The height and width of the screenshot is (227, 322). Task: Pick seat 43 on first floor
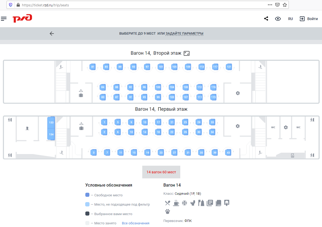(228, 153)
